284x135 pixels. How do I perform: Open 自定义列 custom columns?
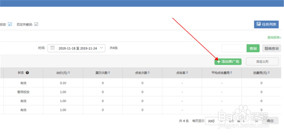(262, 61)
